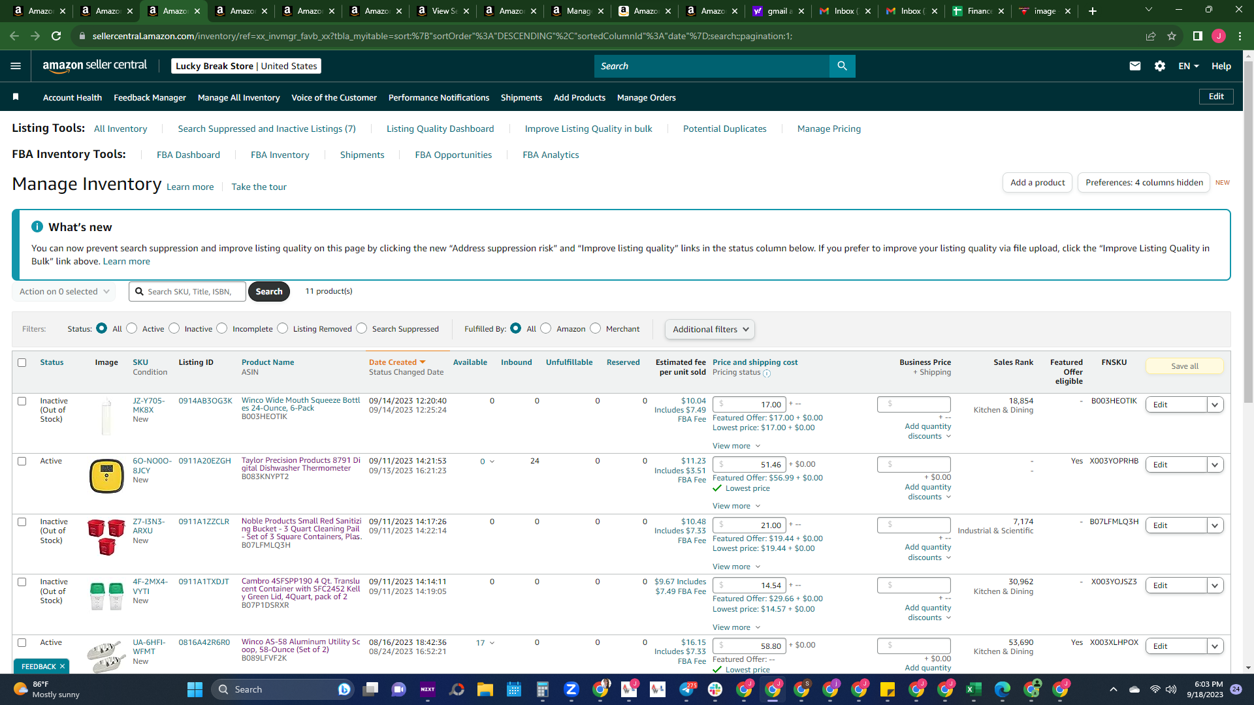Click the Take the tour link

(259, 187)
